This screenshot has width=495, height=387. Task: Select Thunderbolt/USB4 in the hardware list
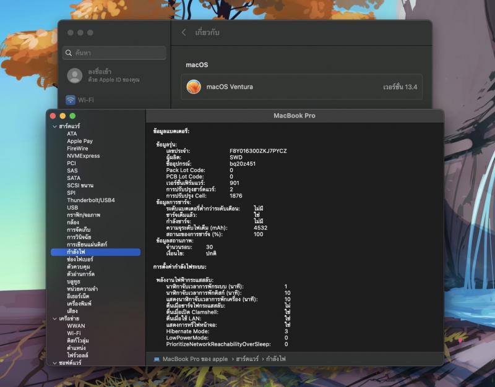[90, 200]
